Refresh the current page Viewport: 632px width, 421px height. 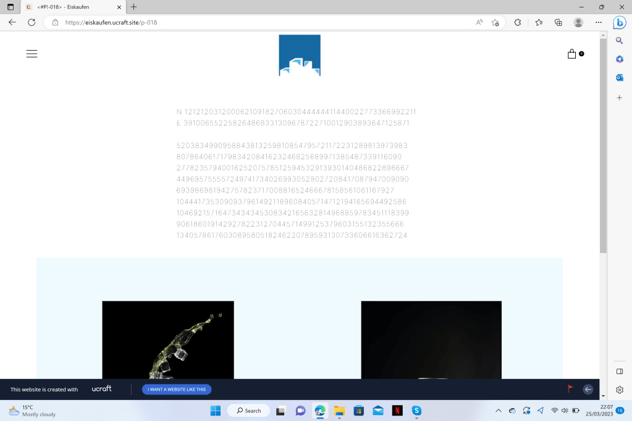coord(32,22)
